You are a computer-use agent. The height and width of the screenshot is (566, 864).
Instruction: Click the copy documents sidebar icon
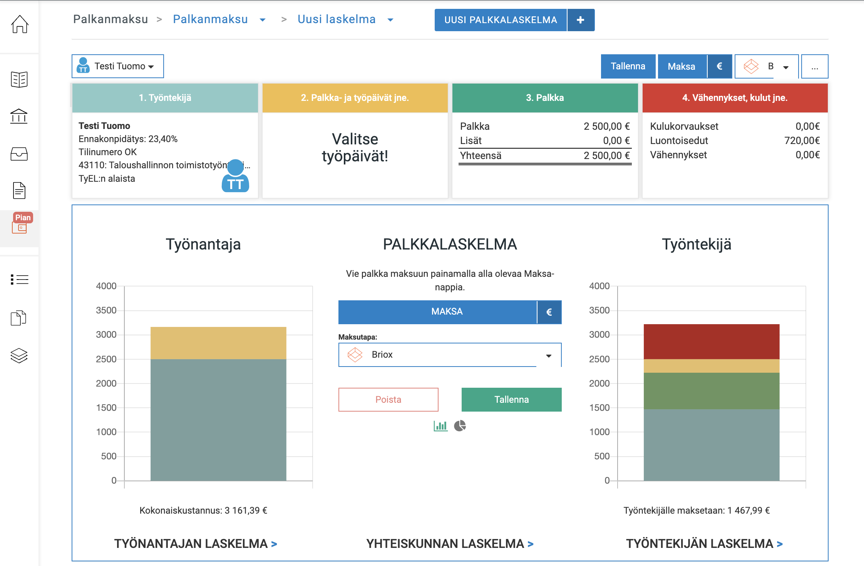18,318
